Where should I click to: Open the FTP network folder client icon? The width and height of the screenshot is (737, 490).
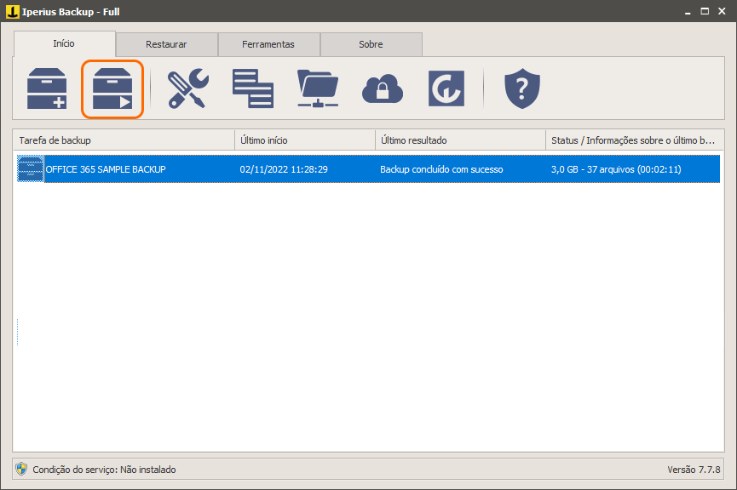(x=318, y=88)
